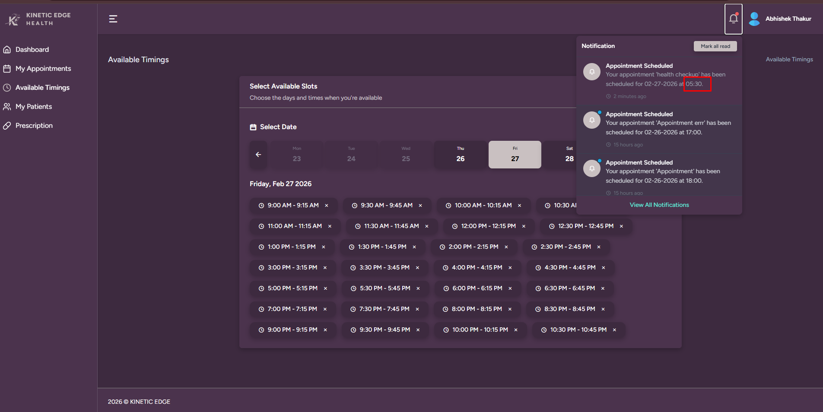The width and height of the screenshot is (823, 412).
Task: Delete the 10:30 PM - 10:45 PM slot
Action: pyautogui.click(x=614, y=330)
